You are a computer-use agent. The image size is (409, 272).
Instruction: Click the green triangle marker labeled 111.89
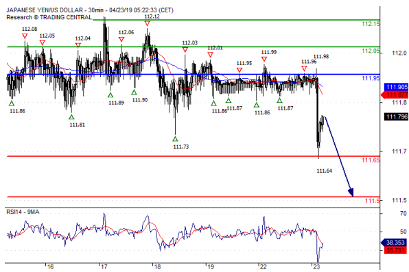pos(110,95)
